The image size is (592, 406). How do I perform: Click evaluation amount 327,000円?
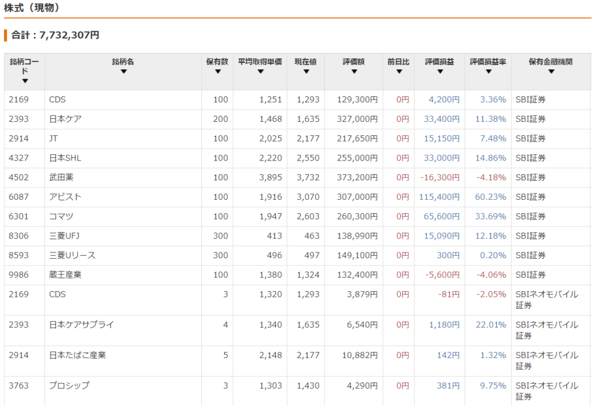pos(357,119)
